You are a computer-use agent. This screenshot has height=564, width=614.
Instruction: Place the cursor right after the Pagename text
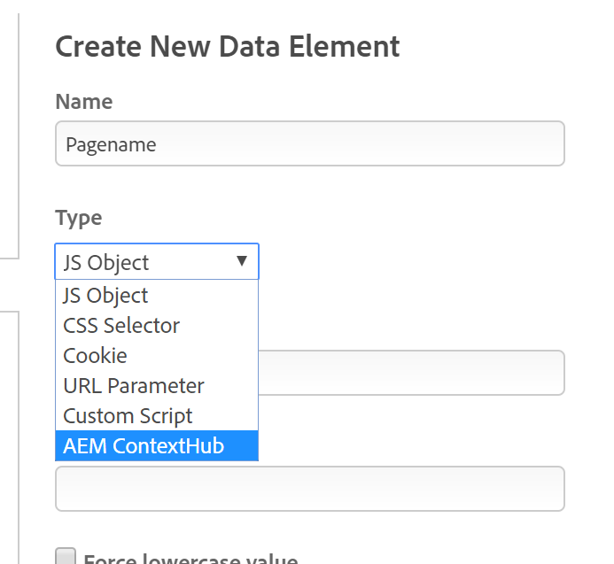click(x=159, y=145)
